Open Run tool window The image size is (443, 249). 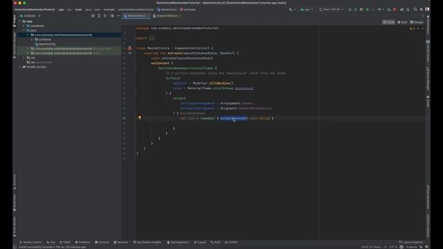51,242
